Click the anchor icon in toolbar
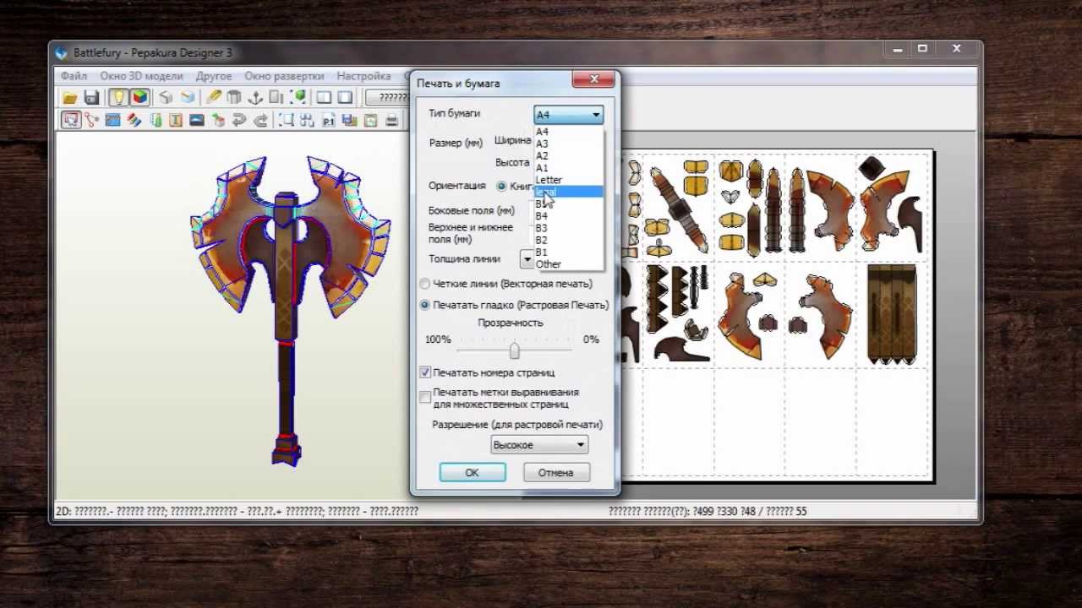 click(x=255, y=98)
